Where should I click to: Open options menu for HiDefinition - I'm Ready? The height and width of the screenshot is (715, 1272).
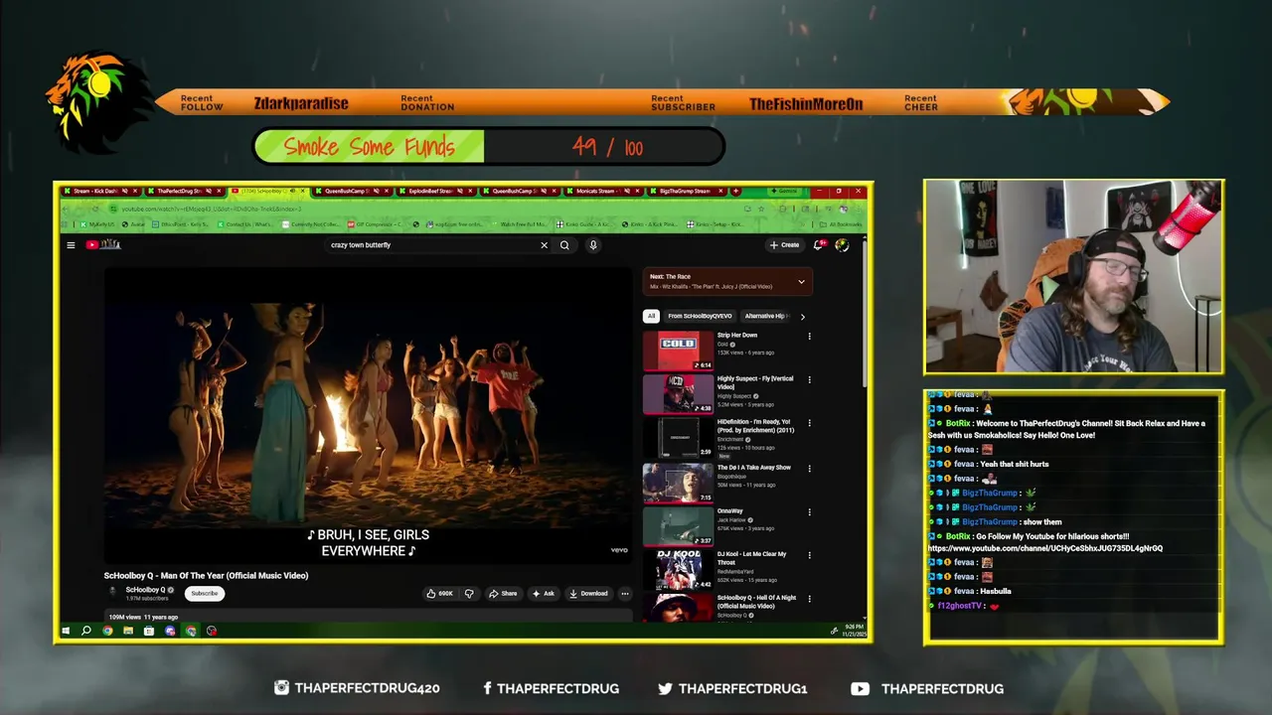point(809,424)
